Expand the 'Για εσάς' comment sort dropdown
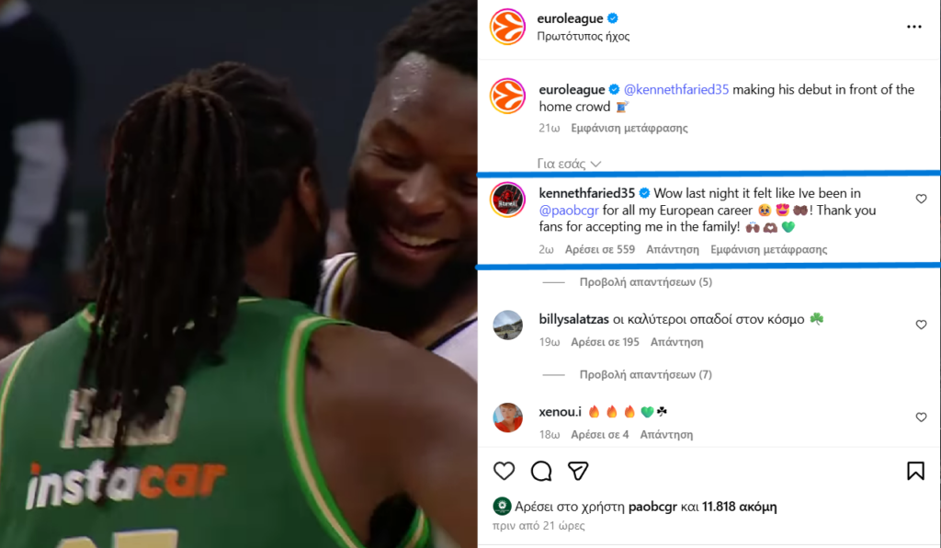The image size is (941, 548). coord(569,164)
